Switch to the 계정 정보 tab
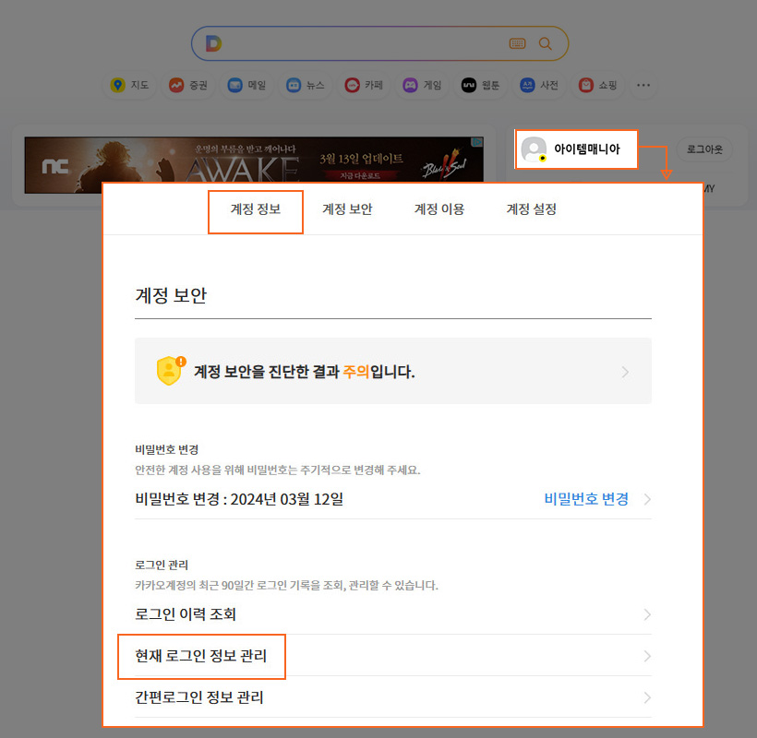Image resolution: width=757 pixels, height=738 pixels. (x=256, y=209)
